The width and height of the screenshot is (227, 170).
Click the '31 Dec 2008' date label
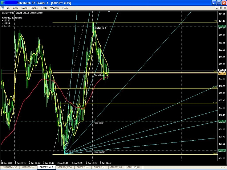pyautogui.click(x=7, y=163)
